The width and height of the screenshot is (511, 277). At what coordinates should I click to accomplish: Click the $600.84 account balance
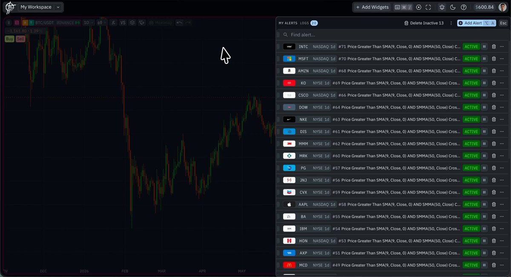tap(485, 7)
